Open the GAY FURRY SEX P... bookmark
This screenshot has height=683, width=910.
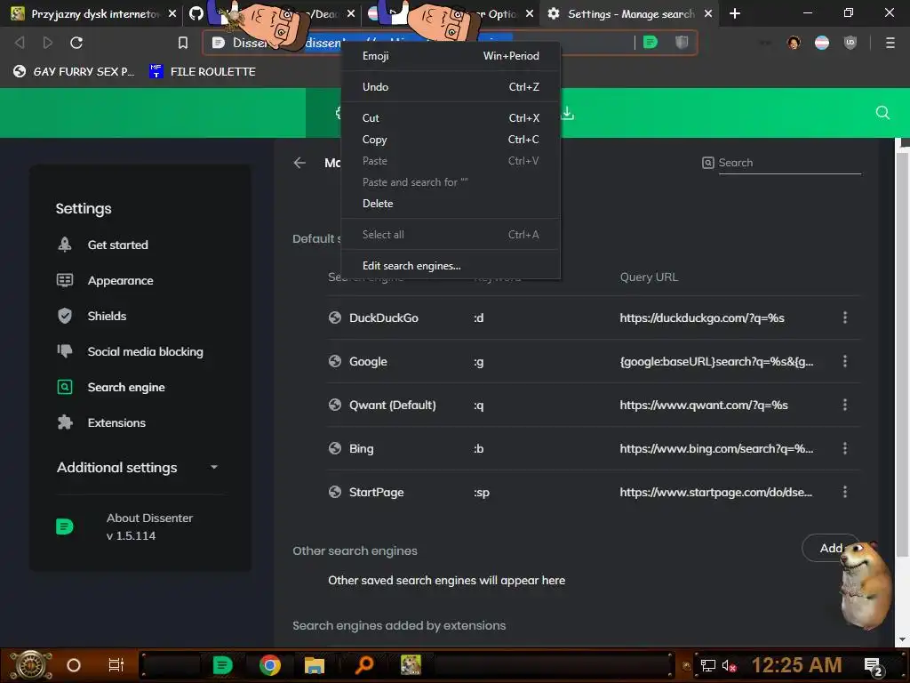74,71
